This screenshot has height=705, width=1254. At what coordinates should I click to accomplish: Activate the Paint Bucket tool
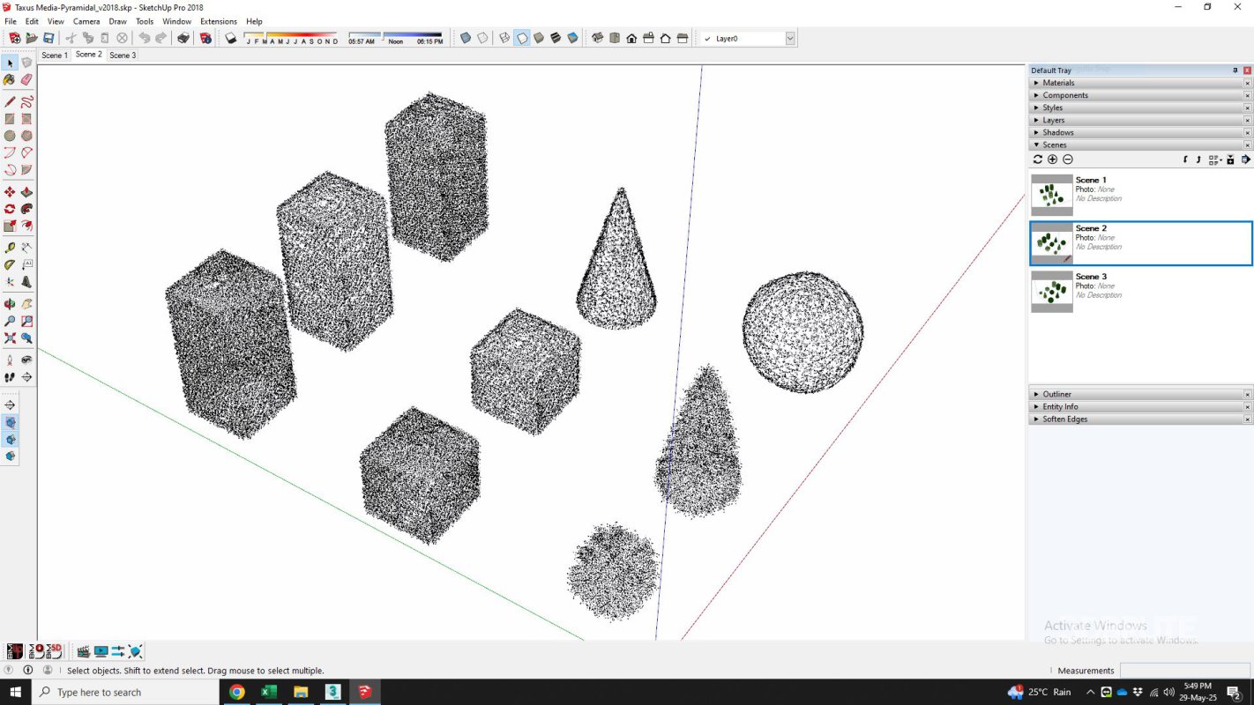(x=10, y=79)
